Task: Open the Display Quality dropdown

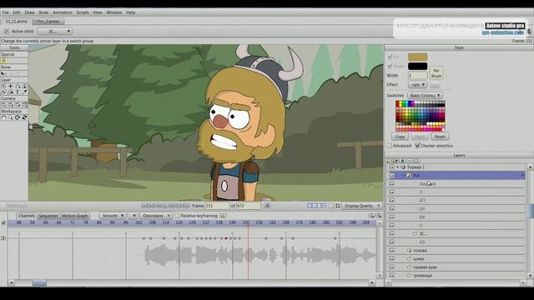Action: [361, 206]
